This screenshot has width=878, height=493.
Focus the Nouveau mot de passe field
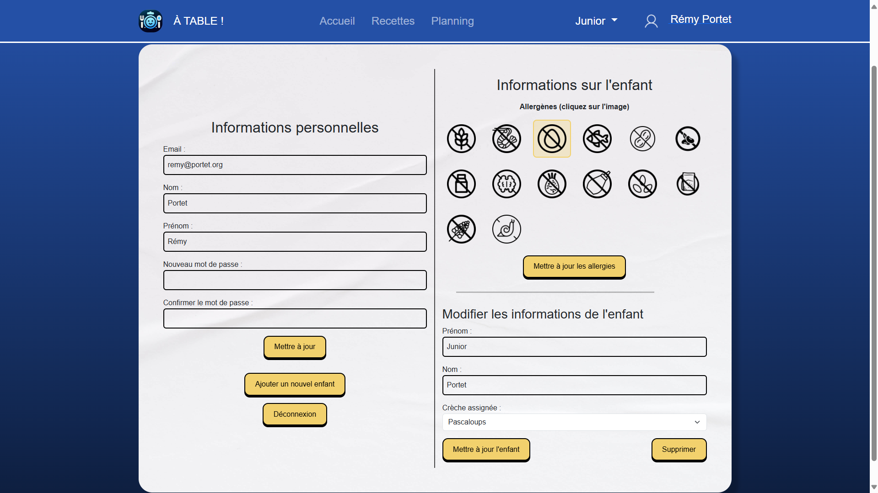(295, 280)
